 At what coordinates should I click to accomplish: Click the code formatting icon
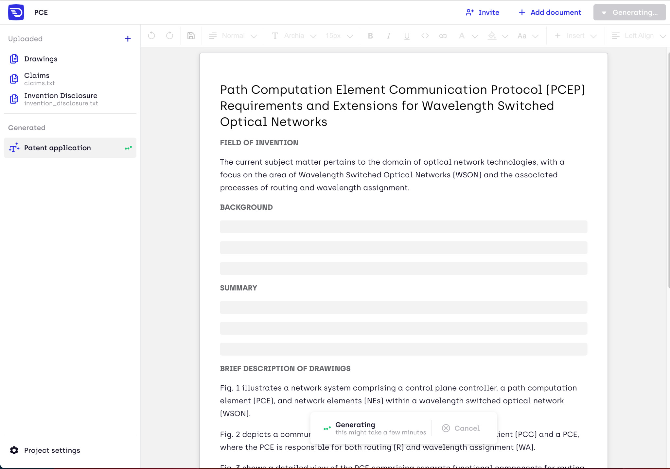tap(425, 36)
